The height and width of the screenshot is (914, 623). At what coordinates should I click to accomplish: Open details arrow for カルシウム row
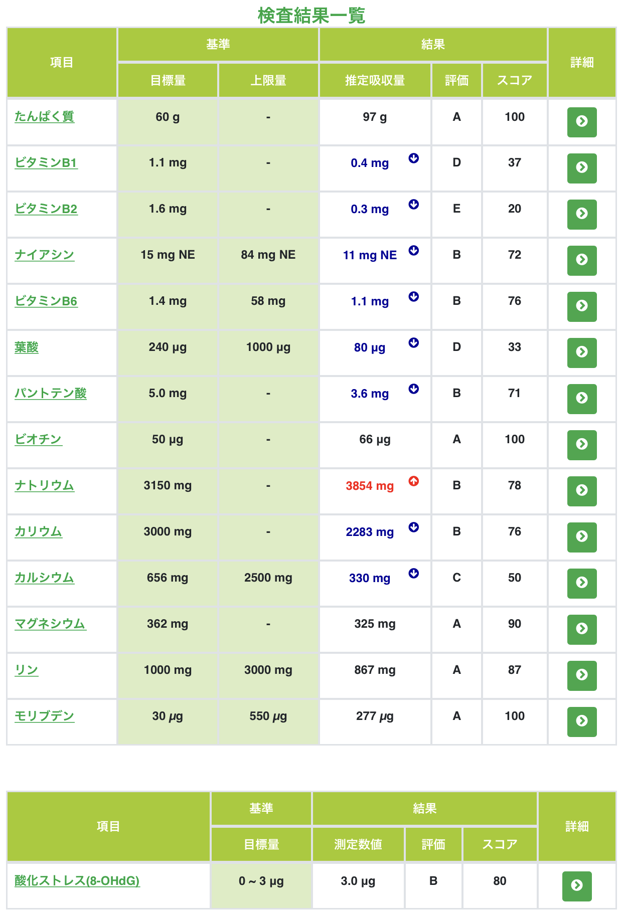click(582, 583)
